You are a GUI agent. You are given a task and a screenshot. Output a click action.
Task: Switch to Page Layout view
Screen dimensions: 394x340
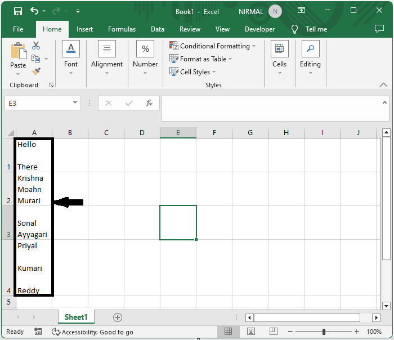click(251, 332)
